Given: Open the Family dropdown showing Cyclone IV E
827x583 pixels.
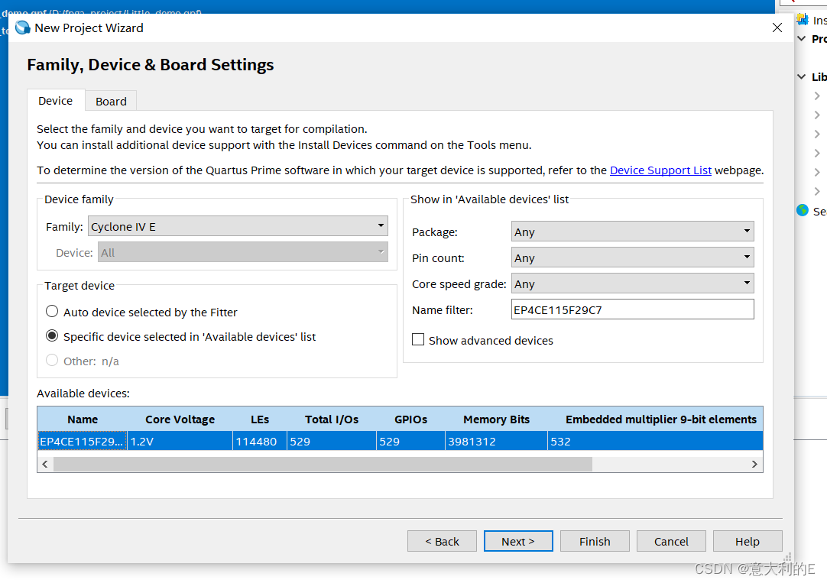Looking at the screenshot, I should tap(238, 226).
